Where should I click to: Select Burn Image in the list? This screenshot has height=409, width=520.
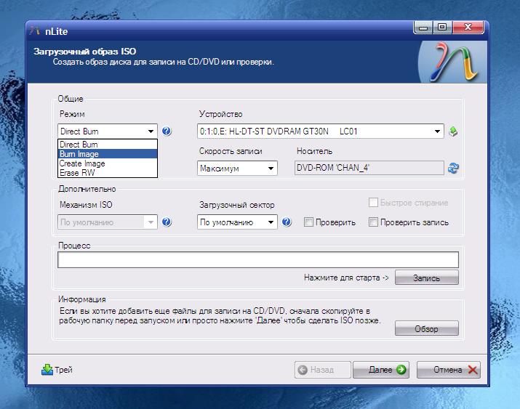pos(108,154)
